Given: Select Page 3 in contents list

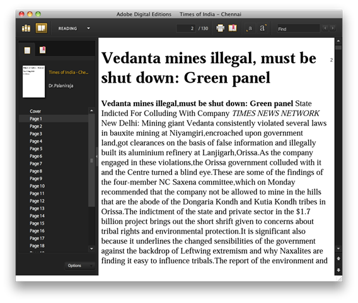Looking at the screenshot, I should (54, 134).
